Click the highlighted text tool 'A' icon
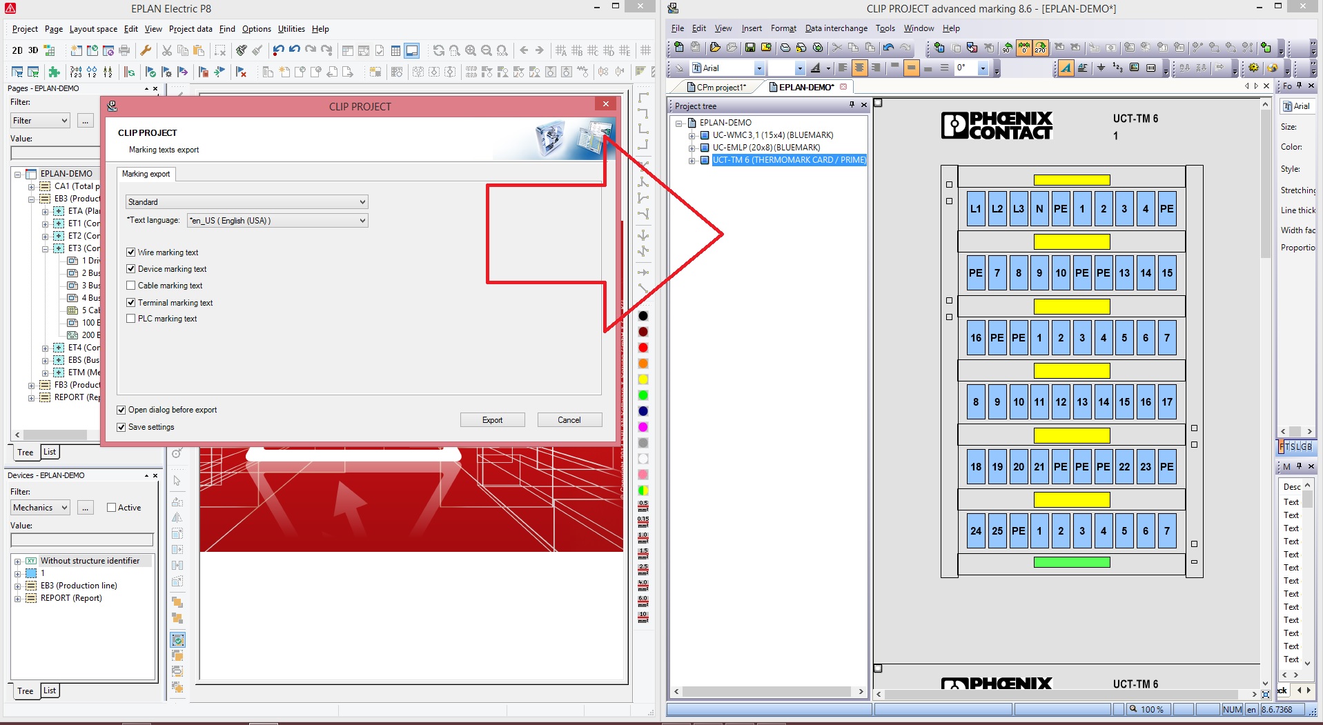Image resolution: width=1323 pixels, height=725 pixels. (x=1066, y=68)
